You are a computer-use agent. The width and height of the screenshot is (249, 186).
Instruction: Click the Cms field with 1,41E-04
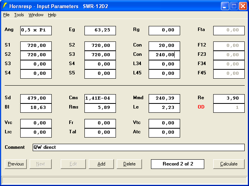pos(100,99)
